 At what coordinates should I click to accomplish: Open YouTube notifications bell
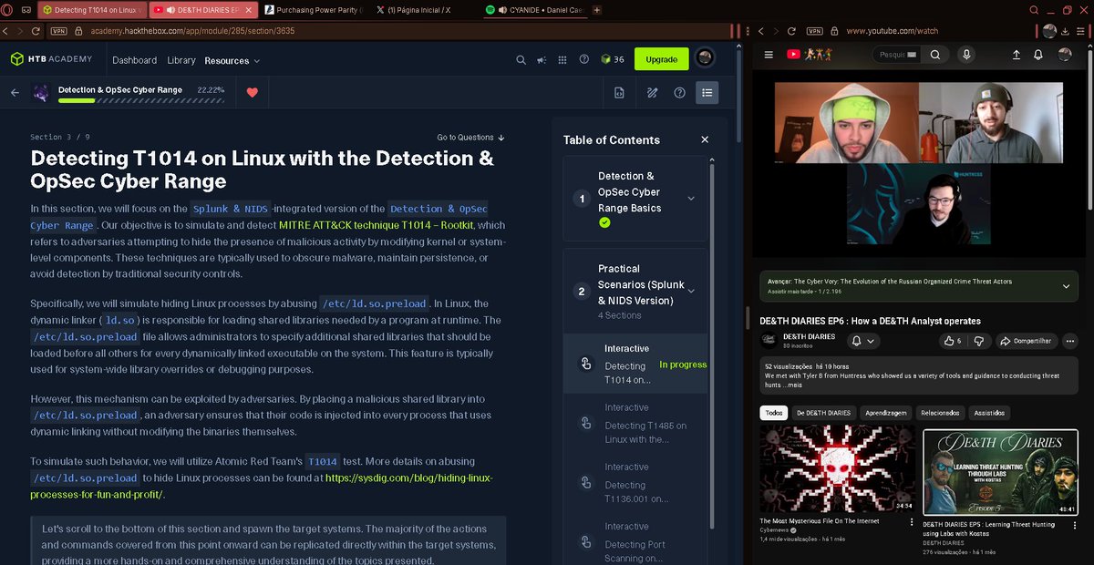pyautogui.click(x=1038, y=55)
